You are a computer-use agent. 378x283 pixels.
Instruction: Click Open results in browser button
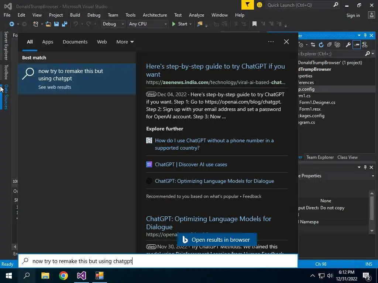(217, 240)
